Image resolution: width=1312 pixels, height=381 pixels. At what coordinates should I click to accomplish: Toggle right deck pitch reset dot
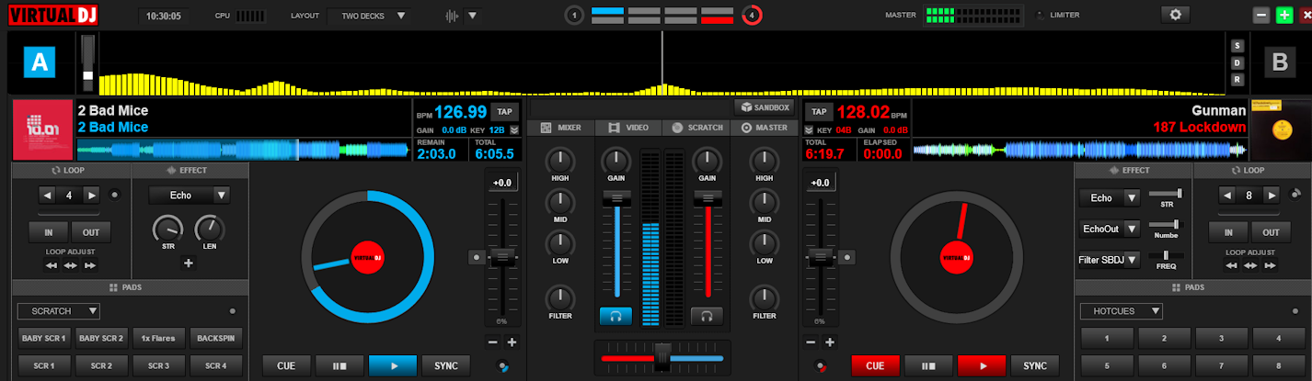[848, 258]
